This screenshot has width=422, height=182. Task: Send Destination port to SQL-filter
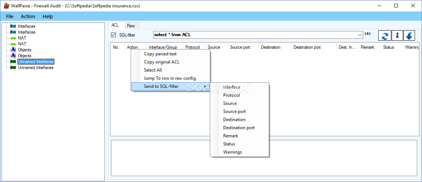(x=240, y=128)
